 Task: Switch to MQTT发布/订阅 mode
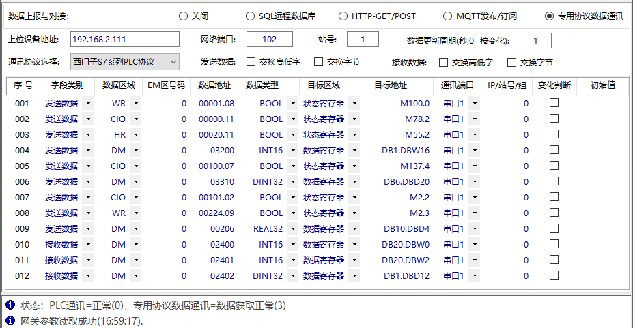coord(447,16)
